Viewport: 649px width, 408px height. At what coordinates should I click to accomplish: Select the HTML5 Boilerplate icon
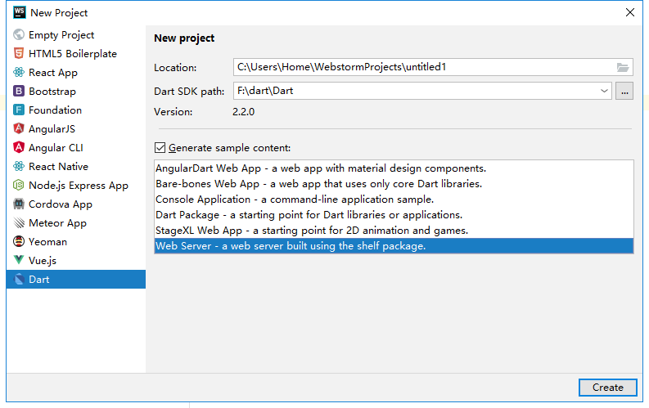(19, 53)
